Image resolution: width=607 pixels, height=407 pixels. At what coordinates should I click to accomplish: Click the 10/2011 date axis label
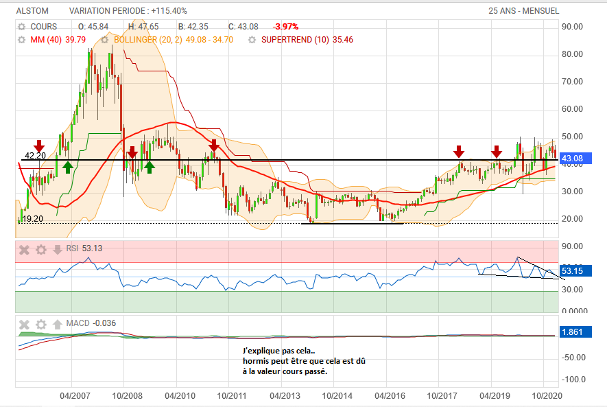(232, 396)
